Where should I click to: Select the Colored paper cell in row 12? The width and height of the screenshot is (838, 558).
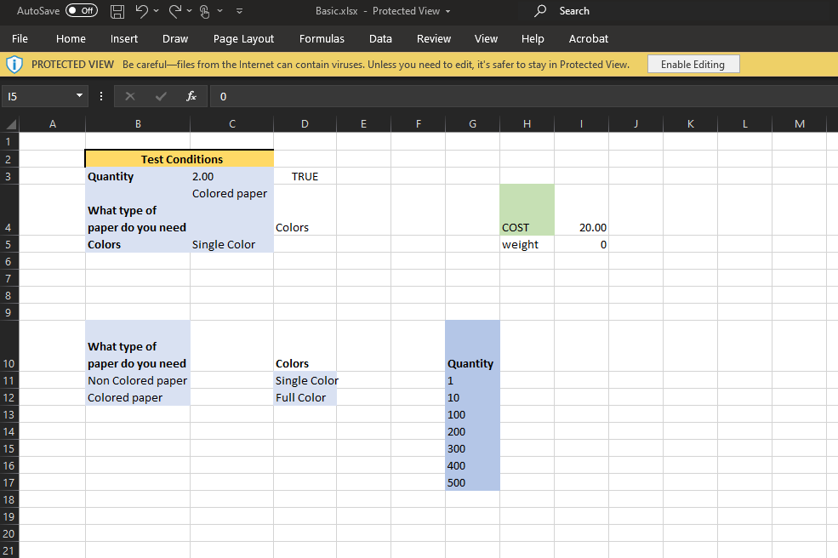tap(138, 397)
